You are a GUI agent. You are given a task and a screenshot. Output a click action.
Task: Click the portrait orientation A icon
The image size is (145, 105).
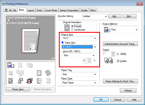67,28
